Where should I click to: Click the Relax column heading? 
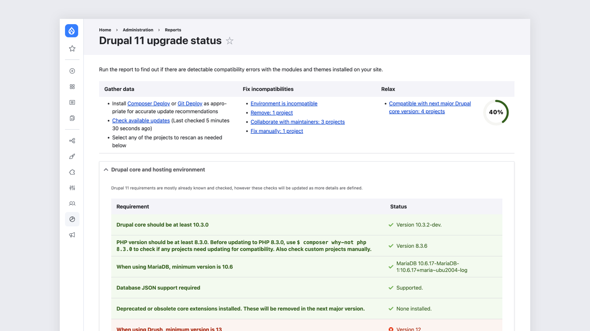coord(388,89)
